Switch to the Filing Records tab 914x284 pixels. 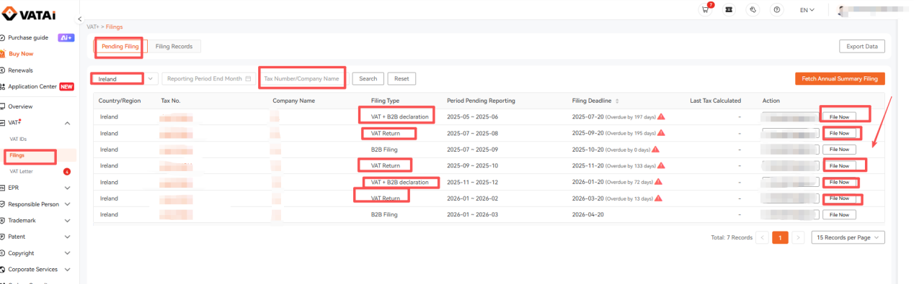click(x=174, y=46)
